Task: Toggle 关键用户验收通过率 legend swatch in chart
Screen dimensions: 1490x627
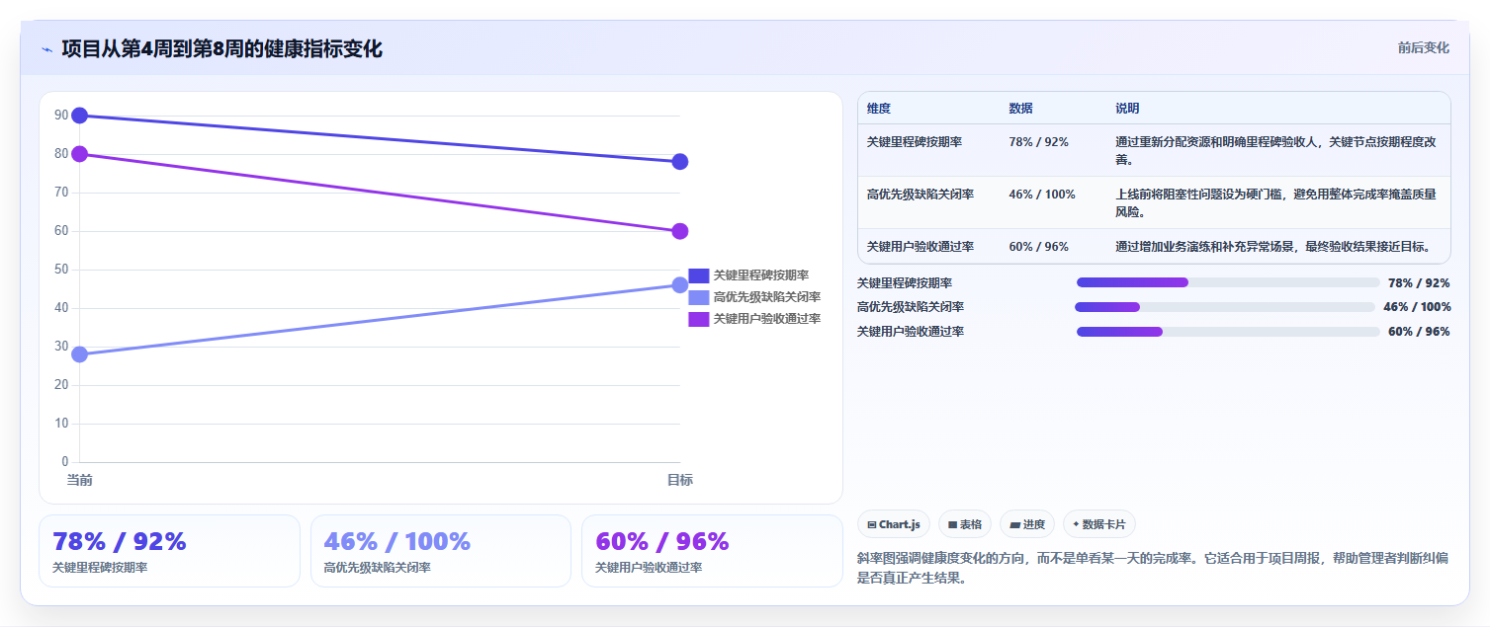Action: pos(699,319)
